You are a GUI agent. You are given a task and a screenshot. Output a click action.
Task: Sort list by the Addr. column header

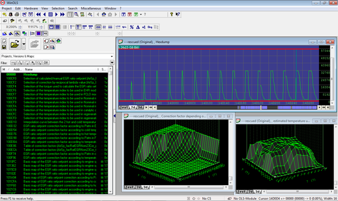[x=17, y=69]
